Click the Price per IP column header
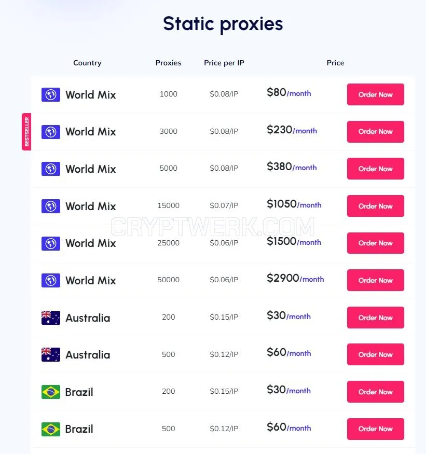426x454 pixels. (x=224, y=63)
